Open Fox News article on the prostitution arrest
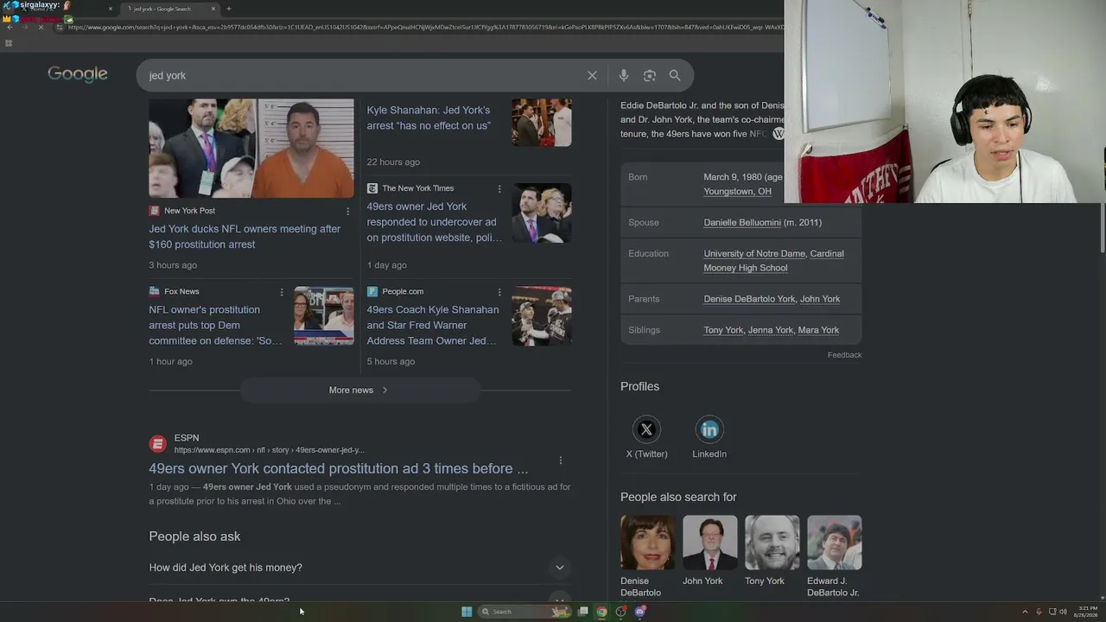1106x622 pixels. (x=215, y=325)
